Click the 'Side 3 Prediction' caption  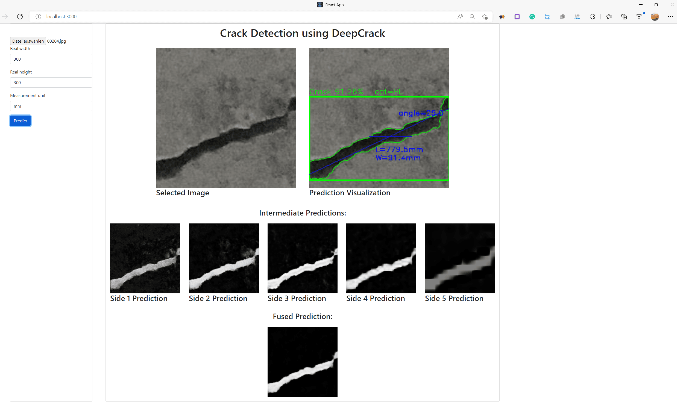(x=297, y=298)
